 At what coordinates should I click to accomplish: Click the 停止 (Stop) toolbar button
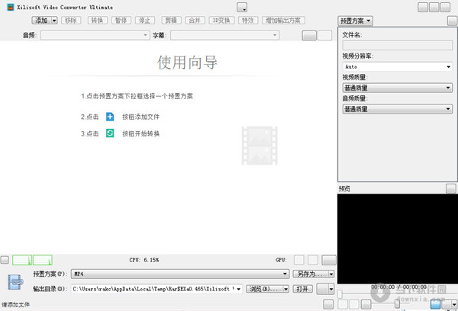[145, 21]
